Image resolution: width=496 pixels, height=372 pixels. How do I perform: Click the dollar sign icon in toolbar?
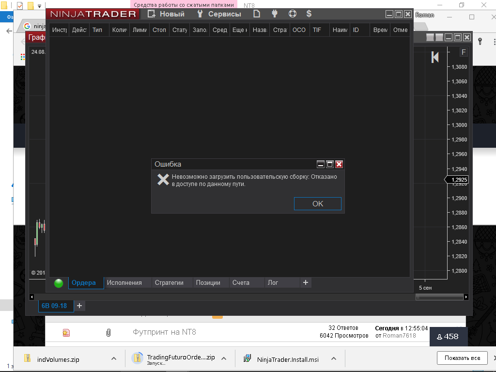[309, 14]
